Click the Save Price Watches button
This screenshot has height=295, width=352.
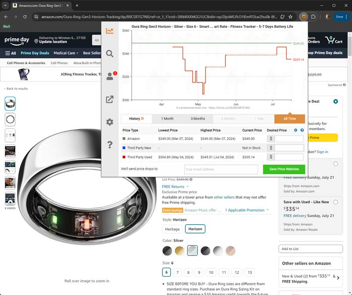pos(284,169)
